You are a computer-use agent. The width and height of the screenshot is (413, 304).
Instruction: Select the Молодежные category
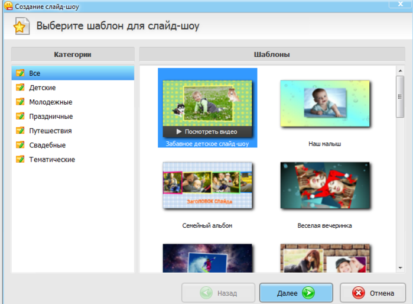click(73, 102)
